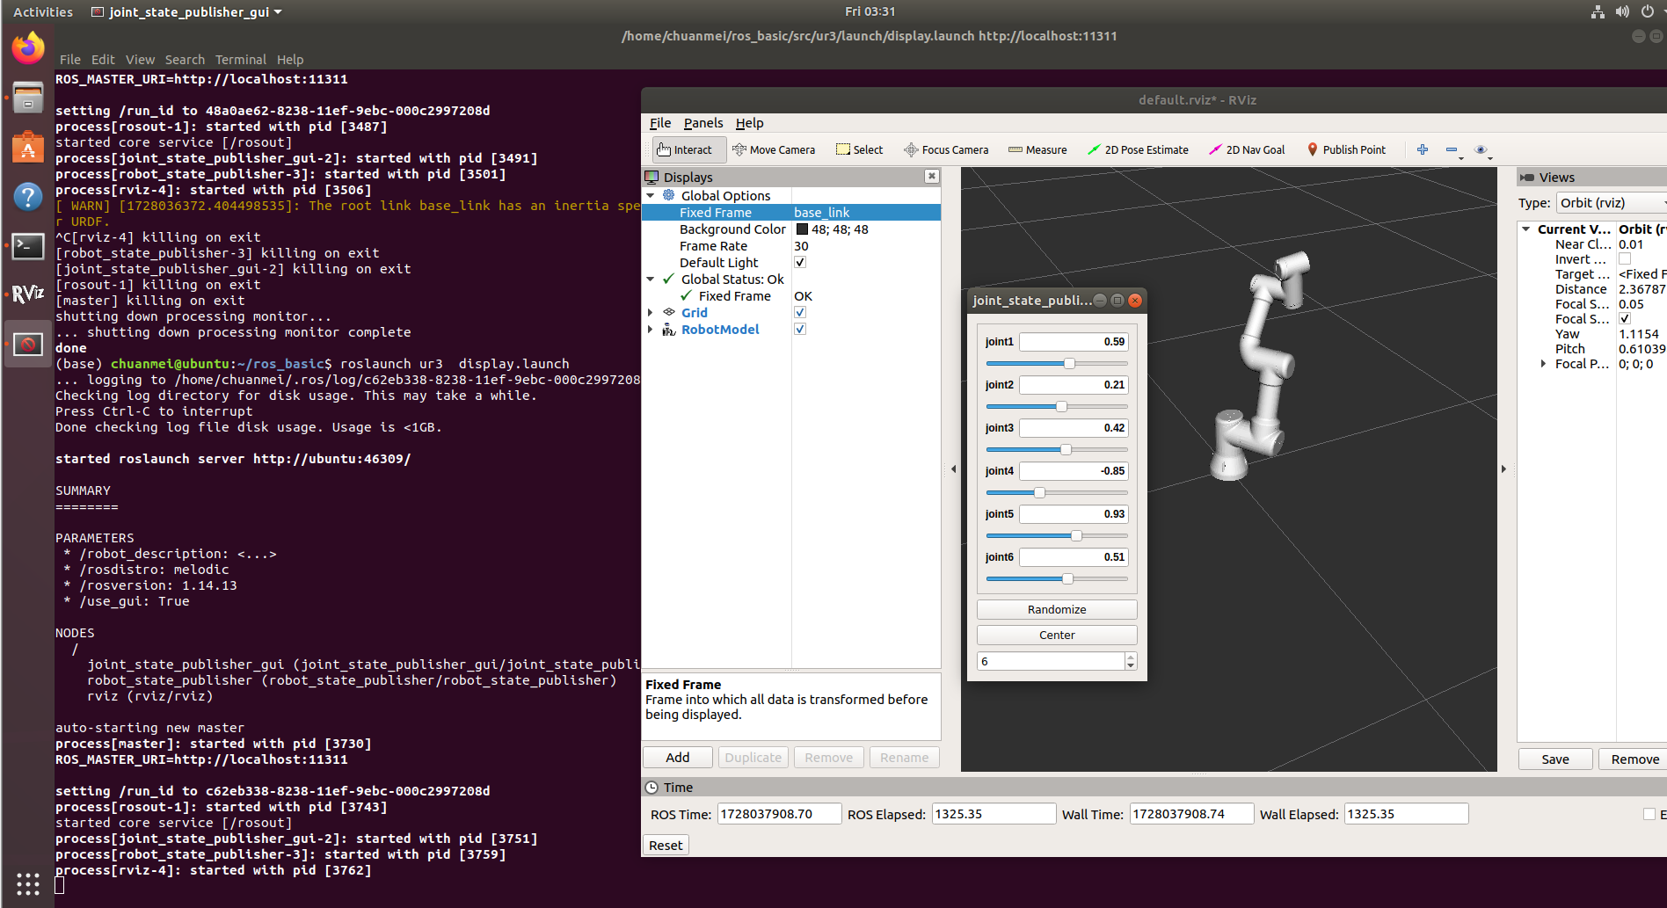Image resolution: width=1667 pixels, height=908 pixels.
Task: Activate the Publish Point tool
Action: (1346, 149)
